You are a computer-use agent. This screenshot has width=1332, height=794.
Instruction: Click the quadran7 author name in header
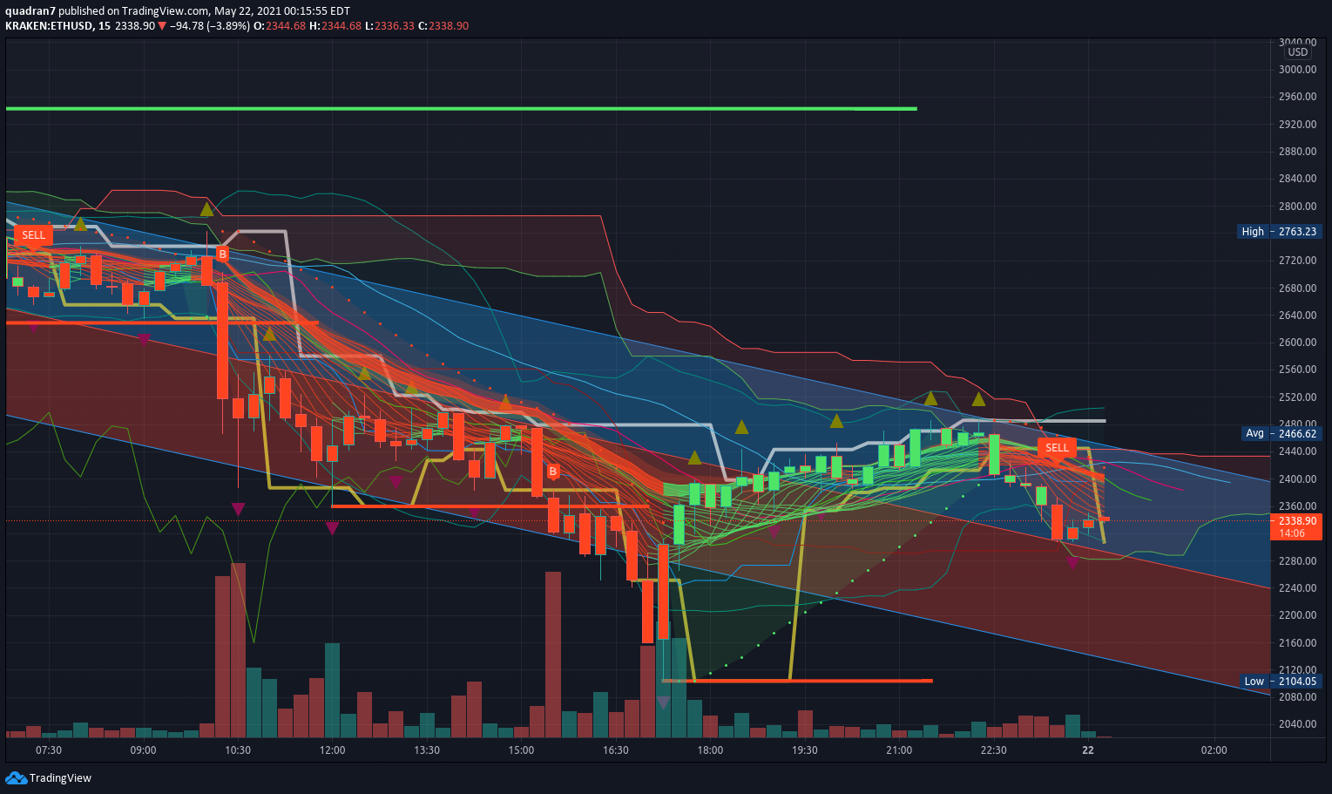[x=30, y=10]
